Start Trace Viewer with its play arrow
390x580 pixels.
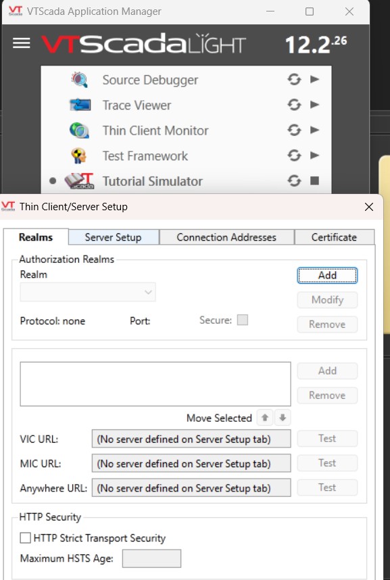314,105
